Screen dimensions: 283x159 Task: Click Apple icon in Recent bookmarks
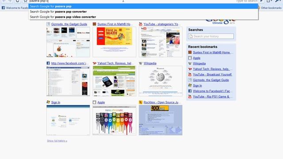(x=190, y=58)
